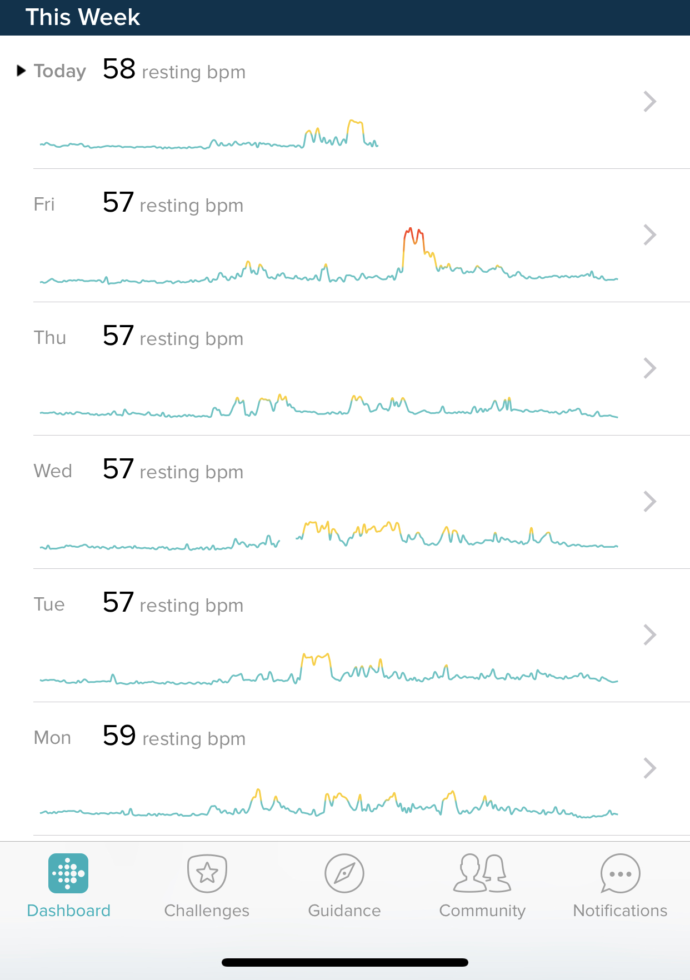690x980 pixels.
Task: Tap the Notifications speech bubble icon
Action: (x=620, y=873)
